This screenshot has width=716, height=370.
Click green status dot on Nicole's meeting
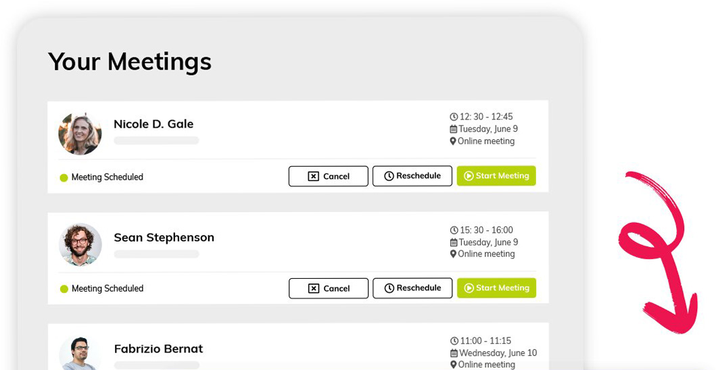click(x=64, y=178)
